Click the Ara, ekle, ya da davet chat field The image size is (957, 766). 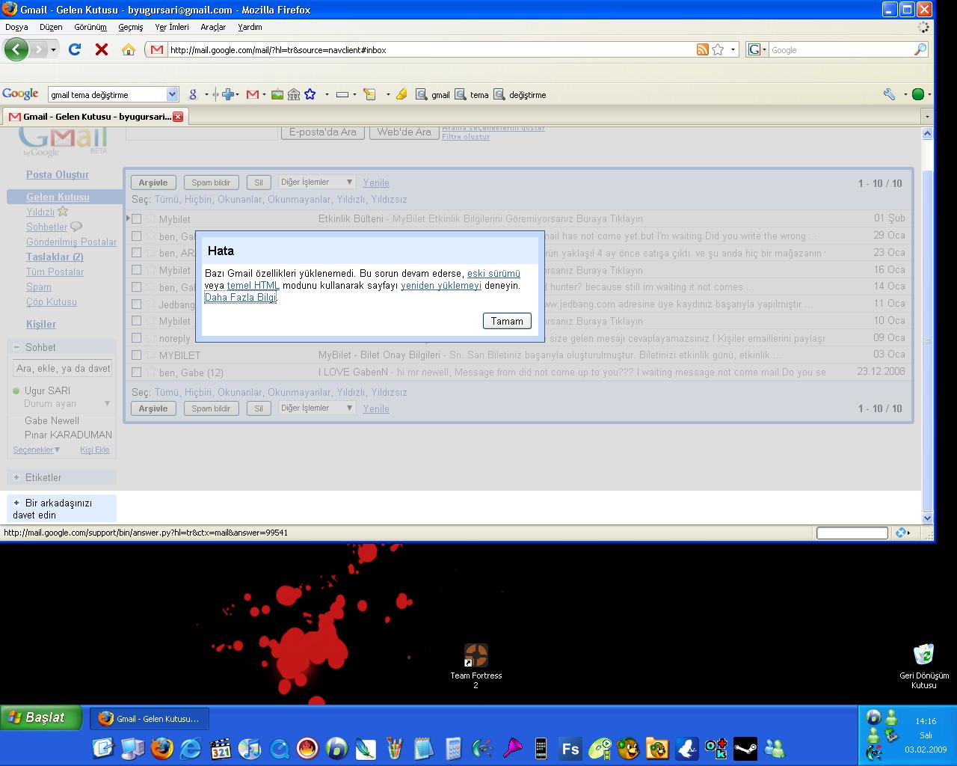[63, 368]
